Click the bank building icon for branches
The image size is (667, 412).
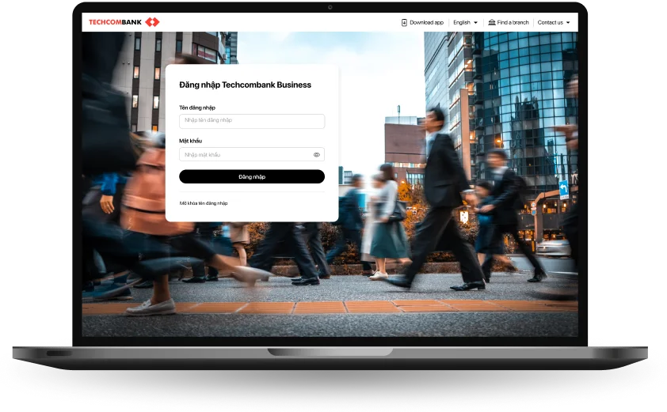click(x=492, y=22)
